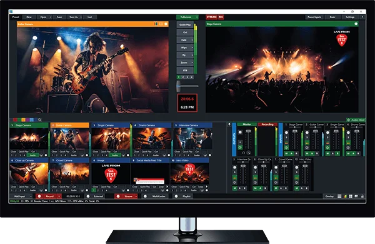Toggle Audio on Singer Camera input
This screenshot has width=375, height=244.
coord(114,155)
